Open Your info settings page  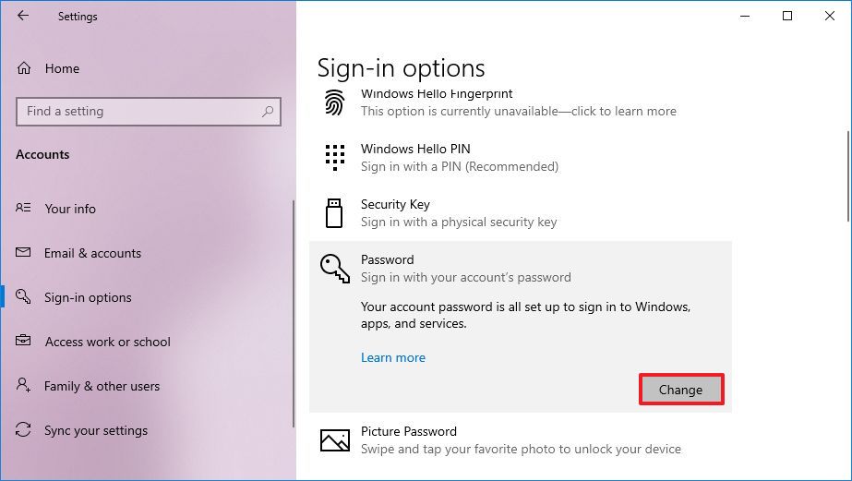pyautogui.click(x=70, y=209)
